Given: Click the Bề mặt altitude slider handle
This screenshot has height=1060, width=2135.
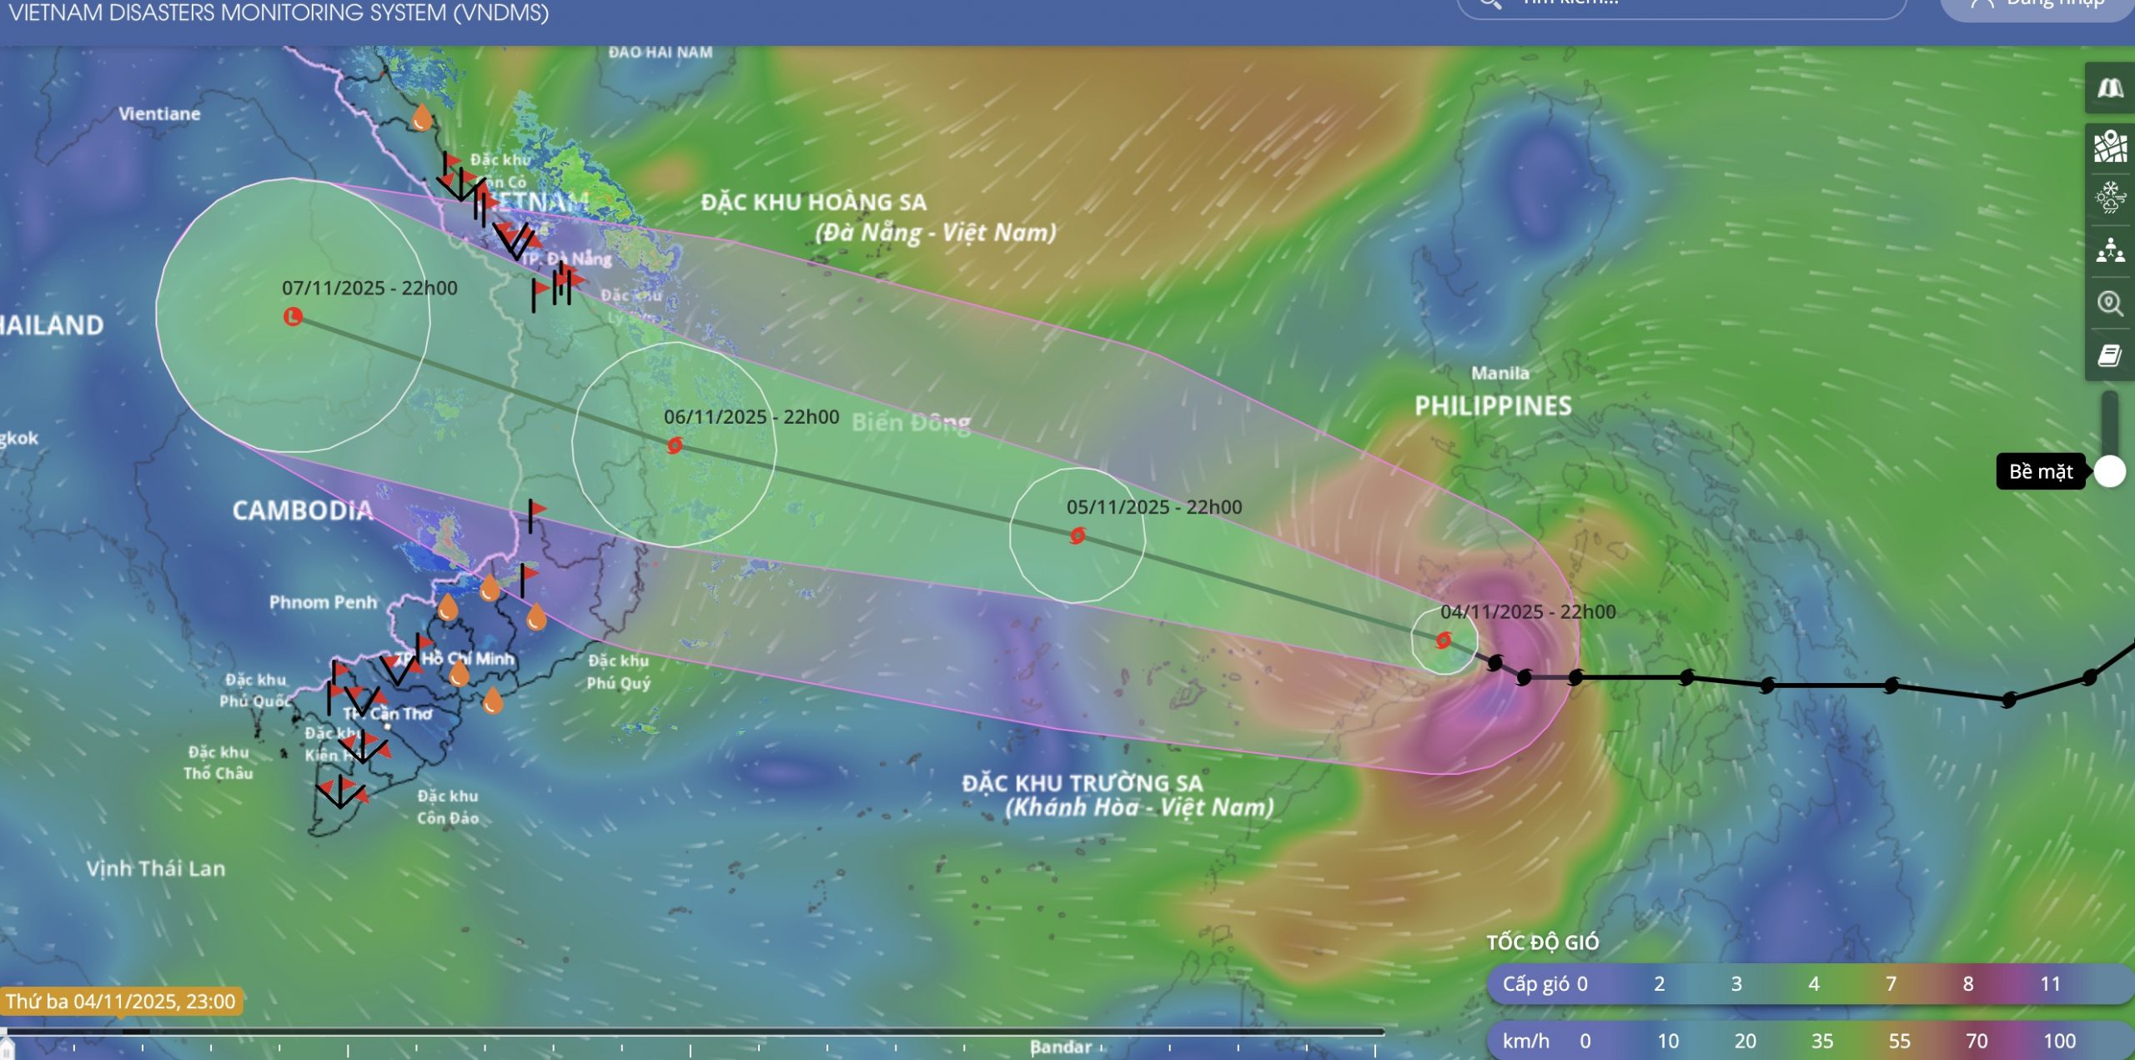Looking at the screenshot, I should coord(2110,471).
